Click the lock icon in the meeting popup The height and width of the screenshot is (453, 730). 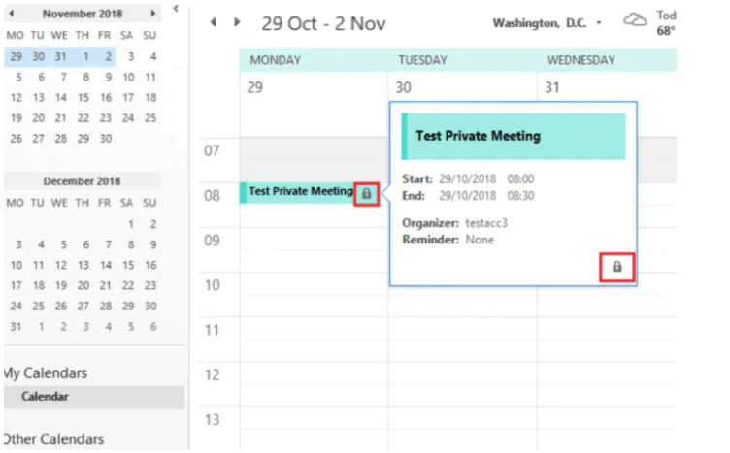click(616, 266)
